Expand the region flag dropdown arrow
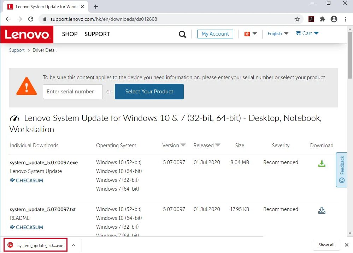 255,33
